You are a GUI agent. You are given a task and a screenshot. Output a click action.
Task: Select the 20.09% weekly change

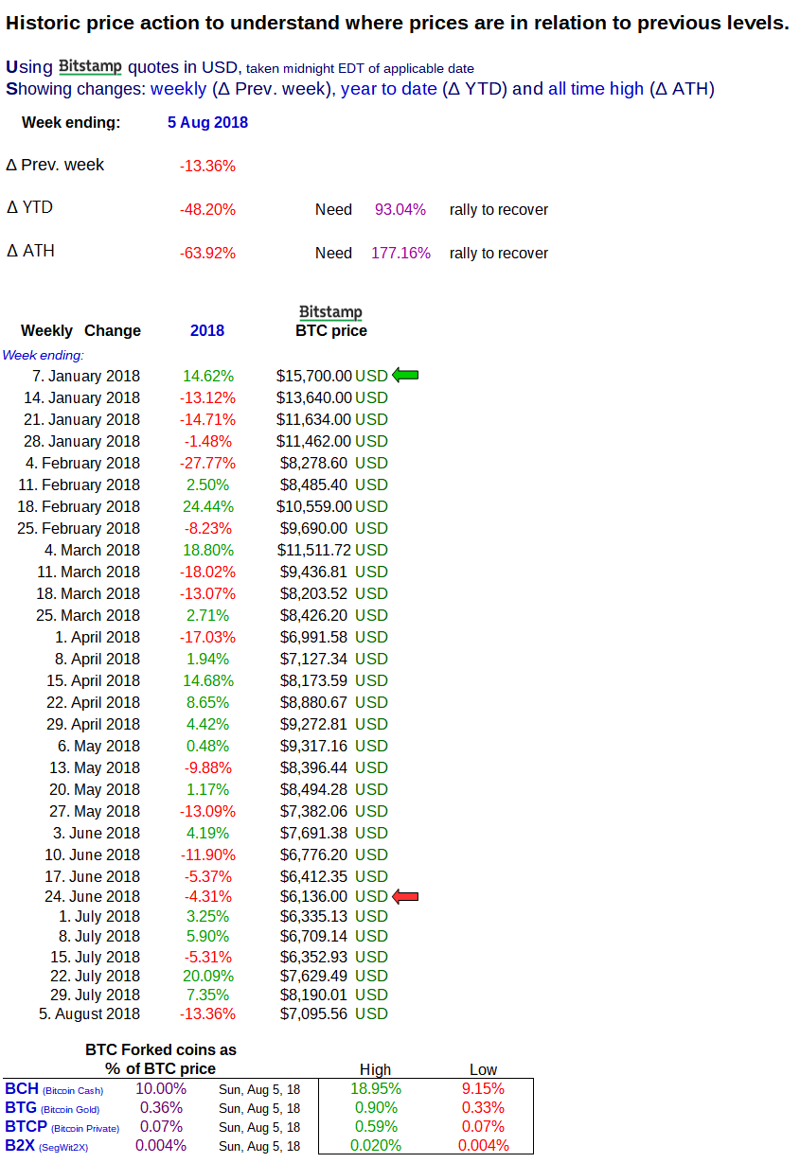208,976
